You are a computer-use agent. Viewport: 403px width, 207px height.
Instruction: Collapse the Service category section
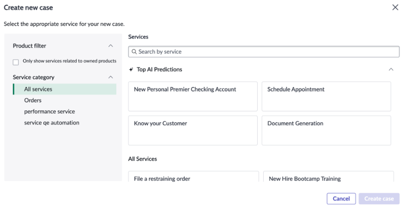point(111,77)
